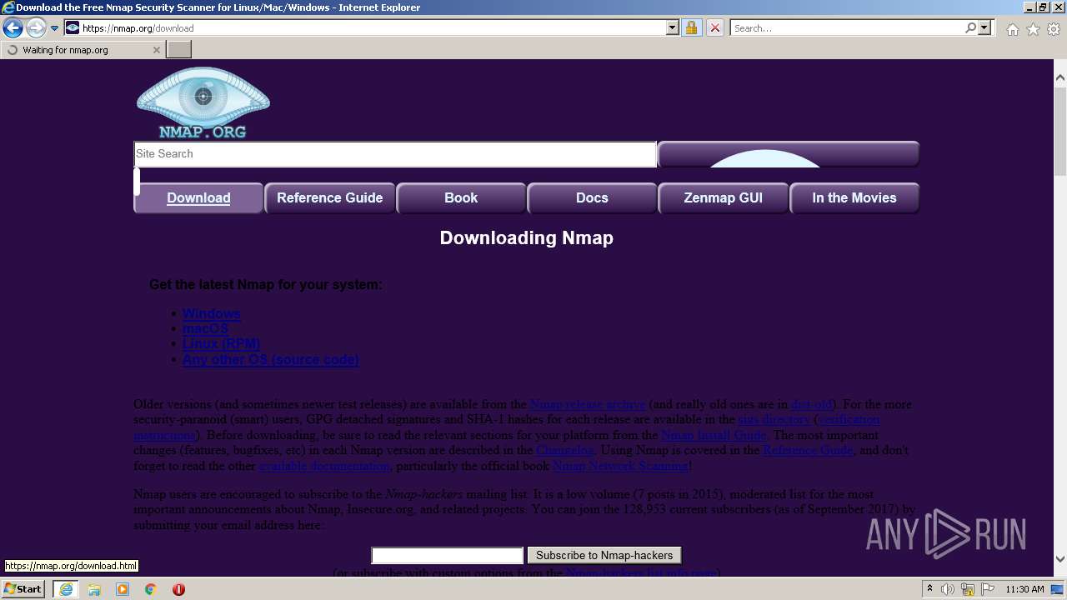Click the volume speaker tray icon
The height and width of the screenshot is (600, 1067).
coord(948,589)
